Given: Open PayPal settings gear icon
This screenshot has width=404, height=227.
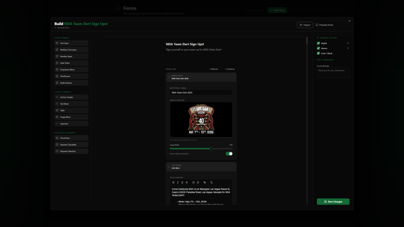Looking at the screenshot, I should tap(348, 43).
